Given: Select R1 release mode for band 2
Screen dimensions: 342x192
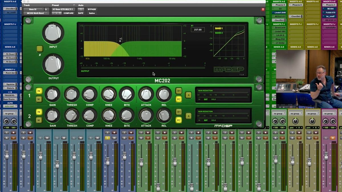Looking at the screenshot, I should click(179, 112).
